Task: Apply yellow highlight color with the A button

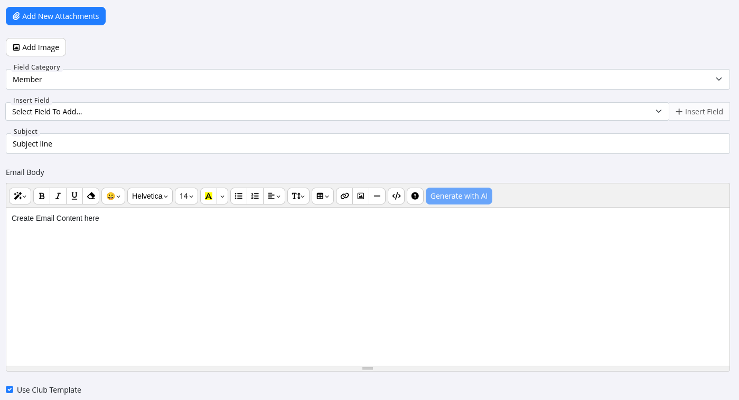Action: click(x=209, y=196)
